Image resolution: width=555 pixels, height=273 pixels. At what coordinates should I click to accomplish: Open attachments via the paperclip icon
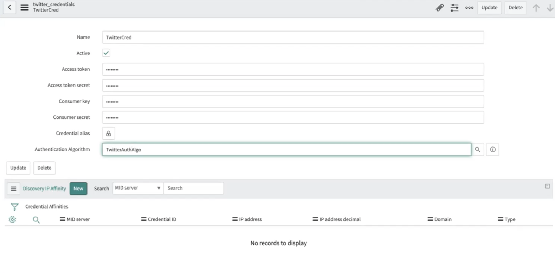point(440,7)
